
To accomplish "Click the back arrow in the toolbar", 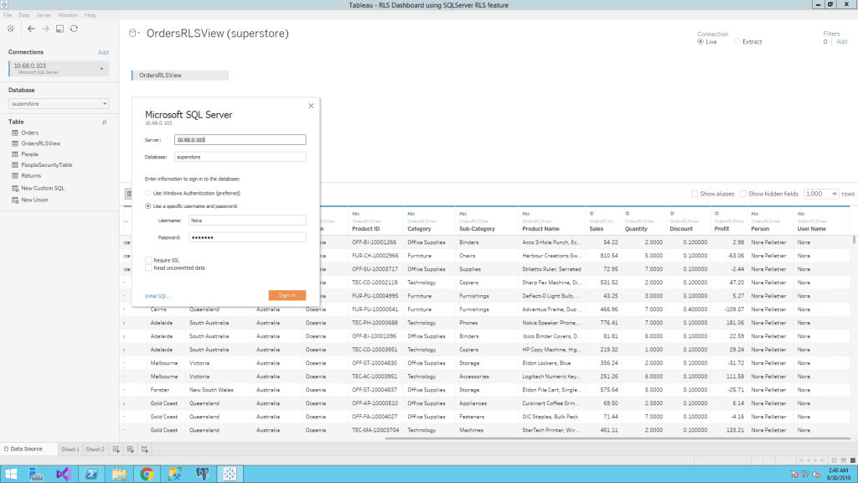I will [31, 29].
